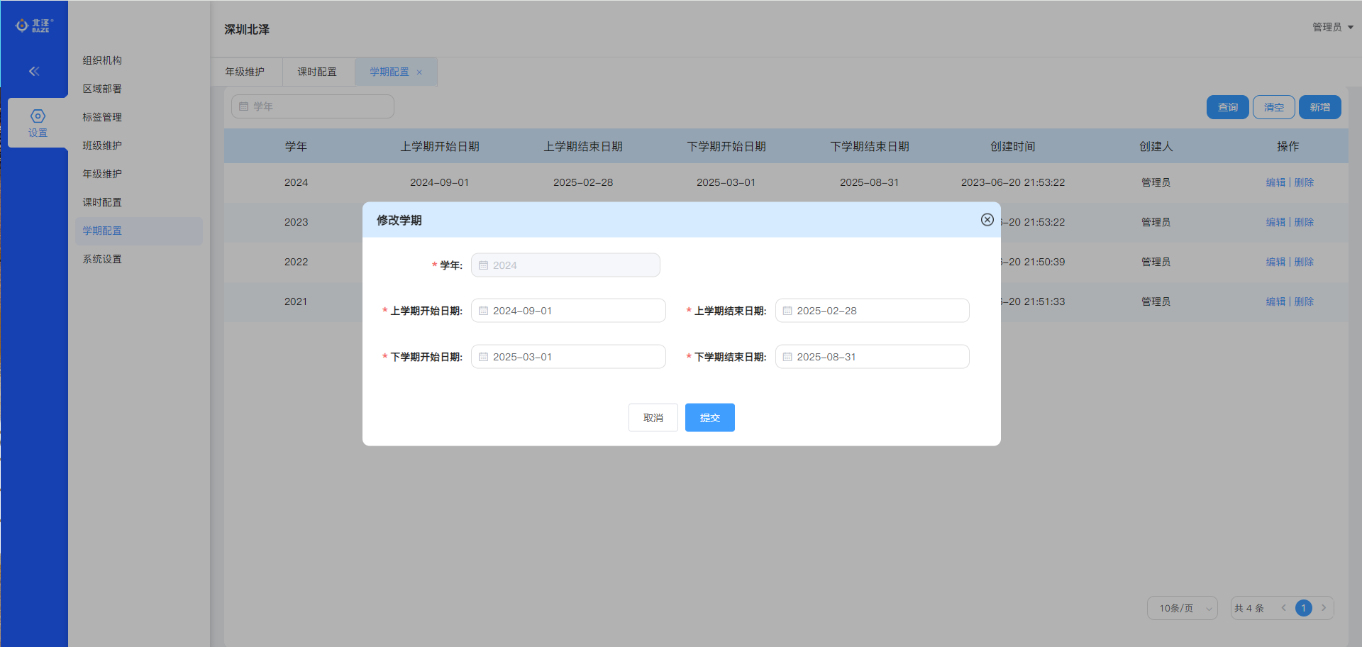This screenshot has width=1362, height=647.
Task: Click the 新增 button
Action: 1319,107
